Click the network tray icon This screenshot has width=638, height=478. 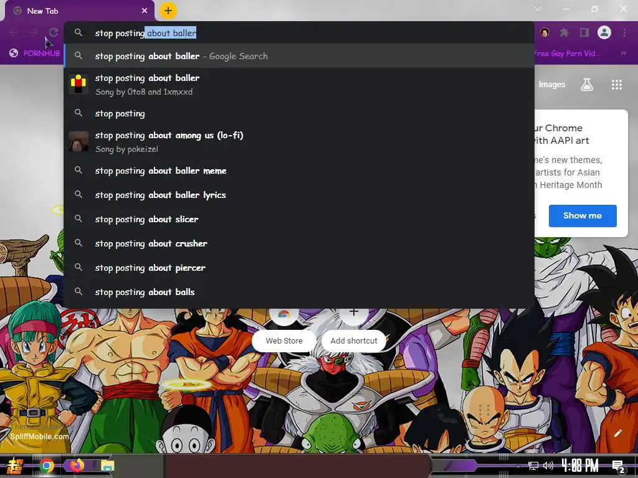pos(533,466)
